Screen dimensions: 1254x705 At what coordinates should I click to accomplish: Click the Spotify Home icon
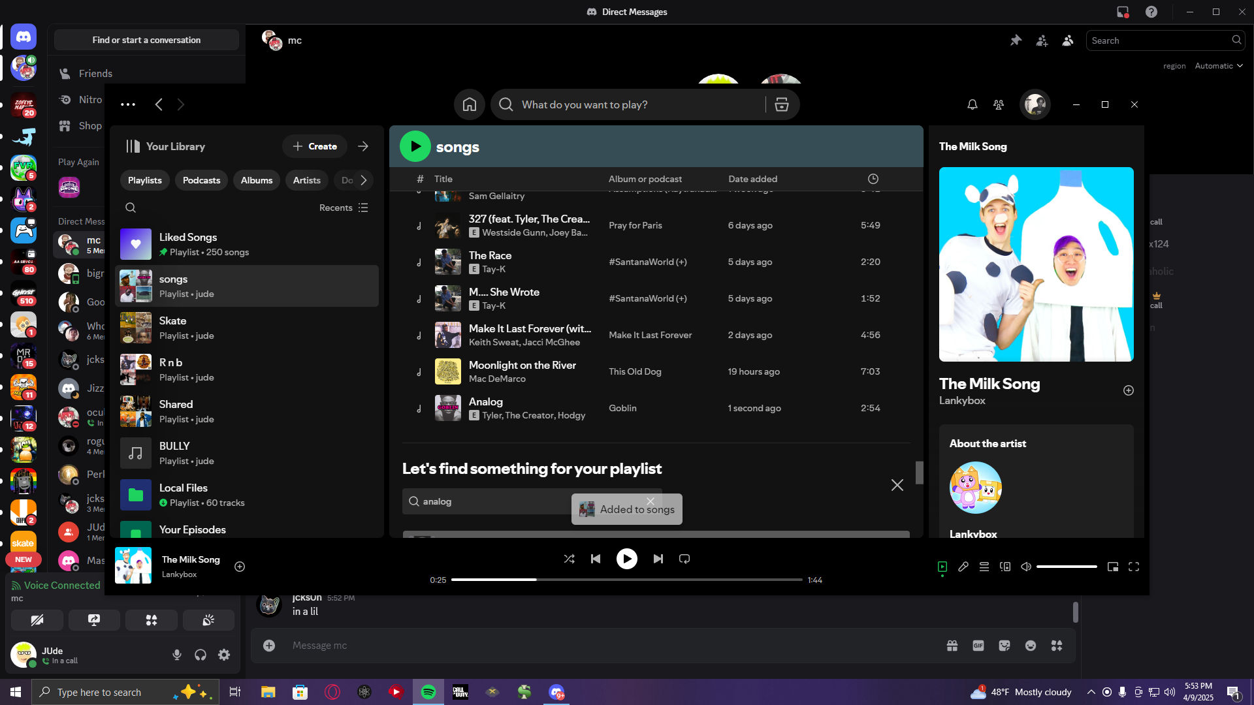pos(469,104)
